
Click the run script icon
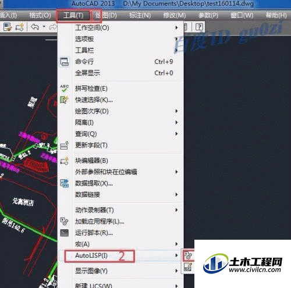tap(64, 233)
